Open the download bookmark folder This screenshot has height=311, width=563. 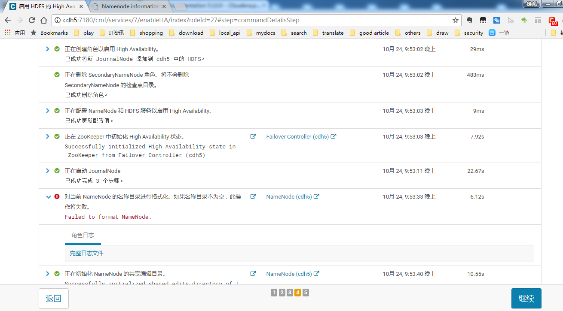pyautogui.click(x=187, y=33)
